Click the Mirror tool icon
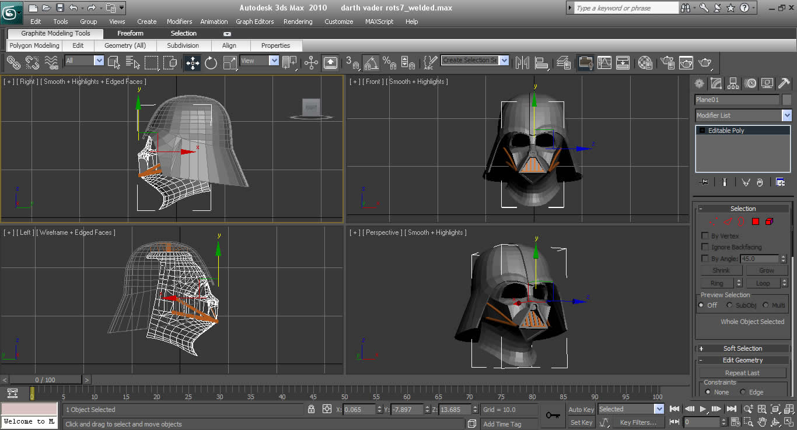The width and height of the screenshot is (797, 430). pos(523,62)
